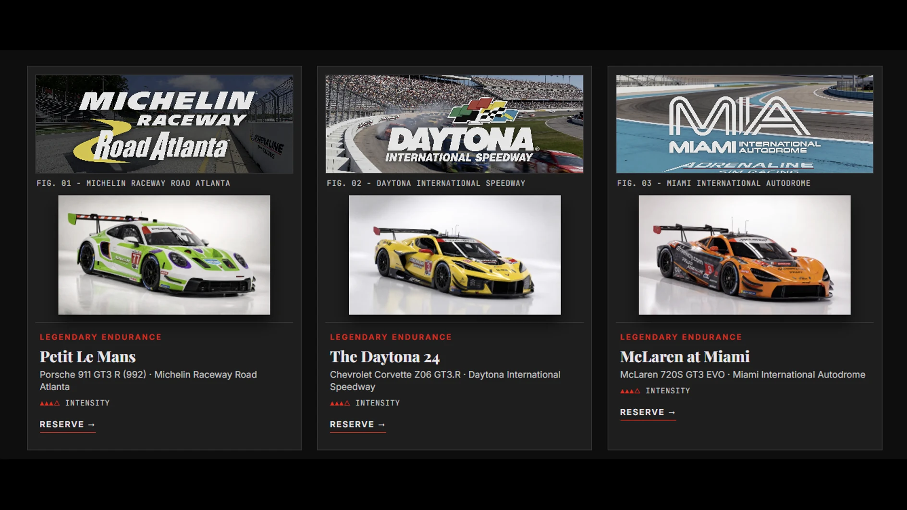Viewport: 907px width, 510px height.
Task: Click INTENSITY label on McLaren at Miami card
Action: [x=668, y=391]
